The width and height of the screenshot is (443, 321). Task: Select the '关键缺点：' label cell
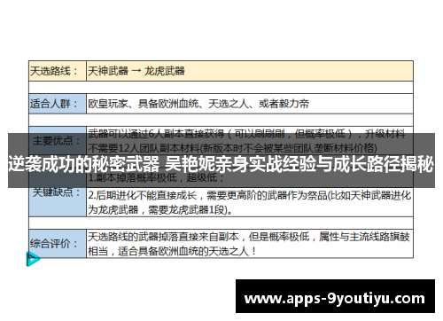tap(58, 193)
